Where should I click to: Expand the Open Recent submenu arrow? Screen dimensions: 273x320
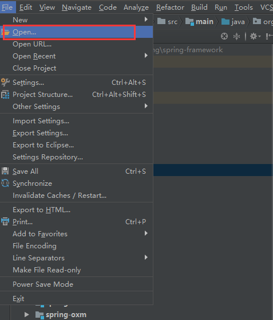pos(146,56)
